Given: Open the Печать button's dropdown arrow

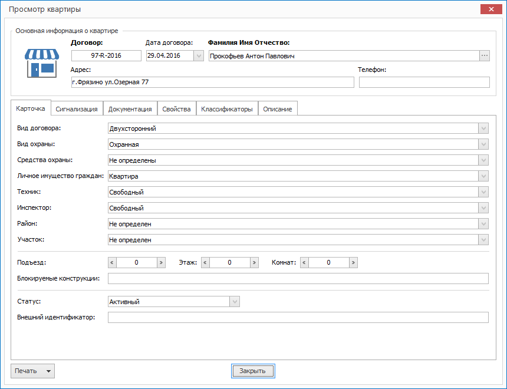Looking at the screenshot, I should coord(48,371).
